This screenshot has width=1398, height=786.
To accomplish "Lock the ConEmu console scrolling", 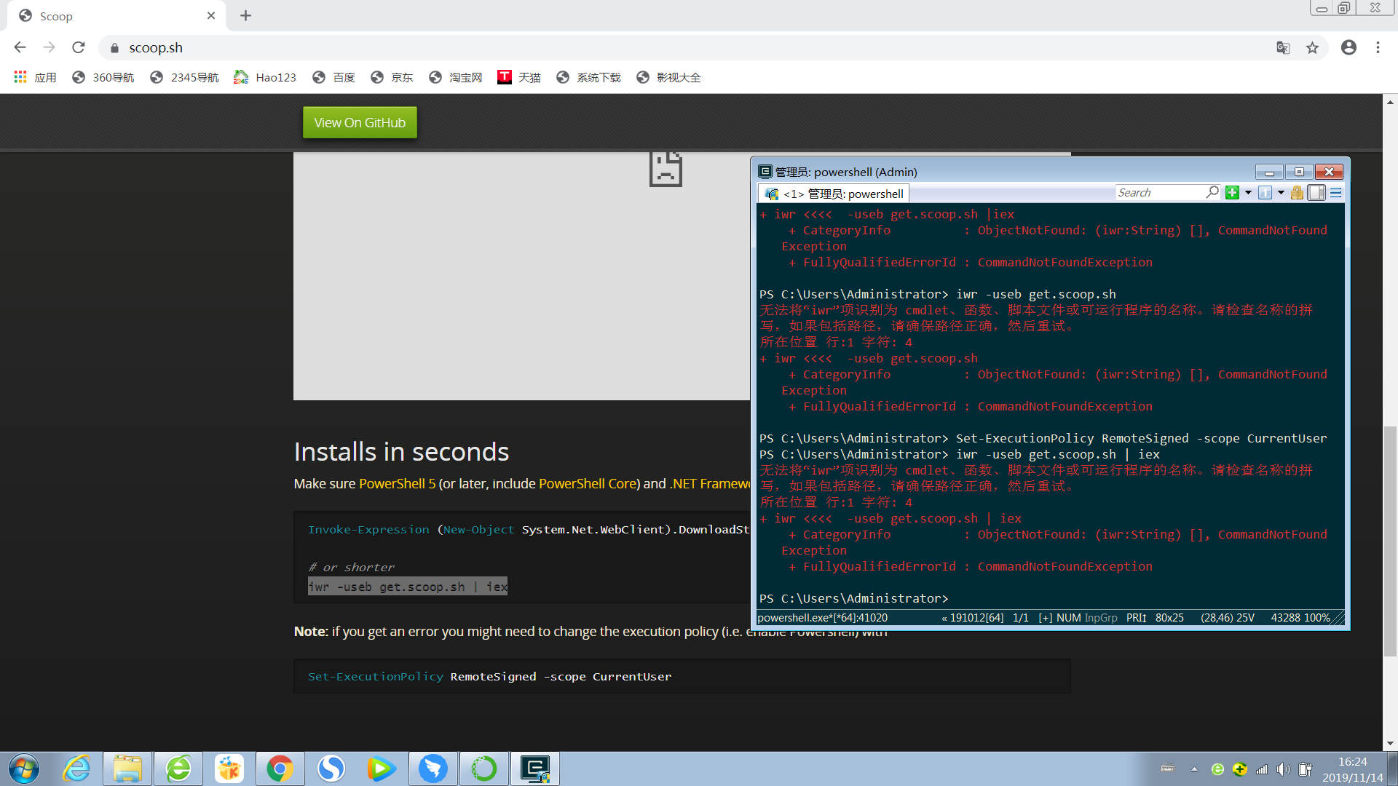I will (1297, 193).
